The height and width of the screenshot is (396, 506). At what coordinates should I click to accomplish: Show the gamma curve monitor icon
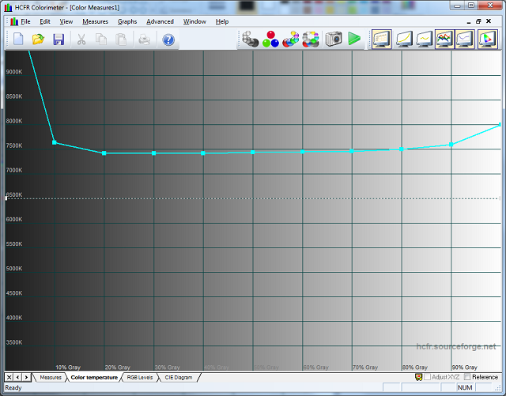point(404,39)
